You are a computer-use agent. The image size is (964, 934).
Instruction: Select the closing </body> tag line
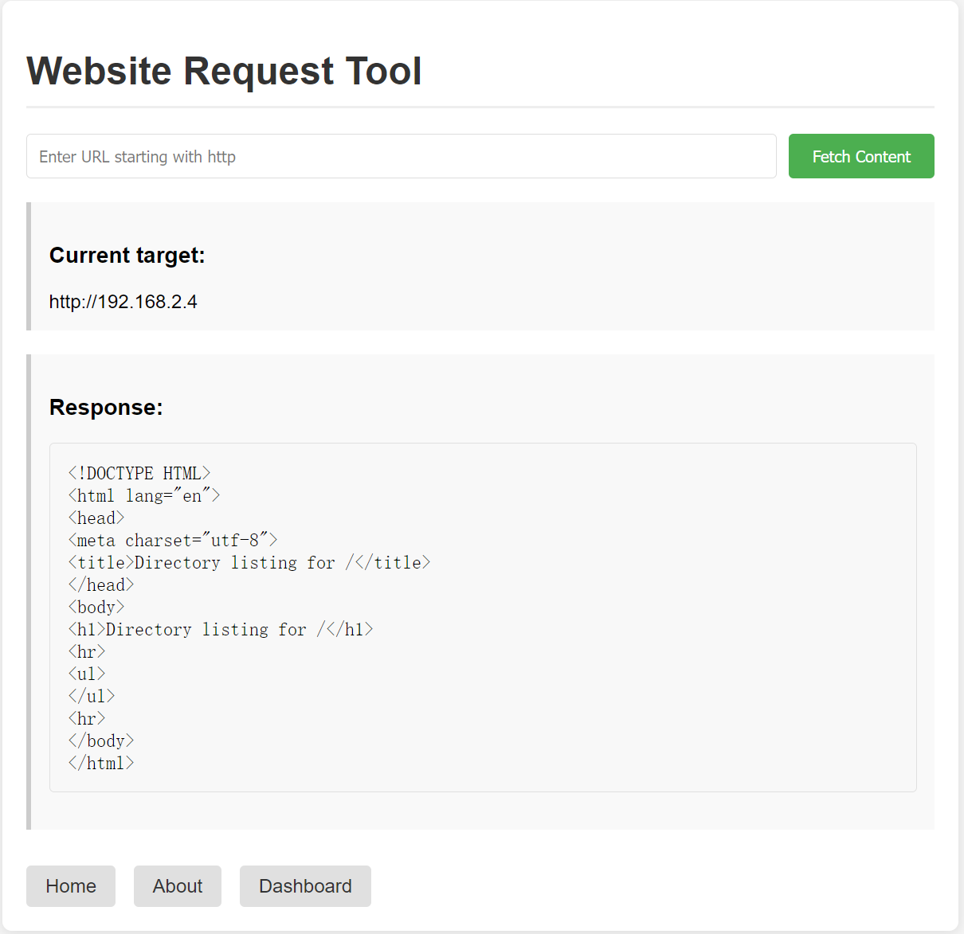coord(101,741)
